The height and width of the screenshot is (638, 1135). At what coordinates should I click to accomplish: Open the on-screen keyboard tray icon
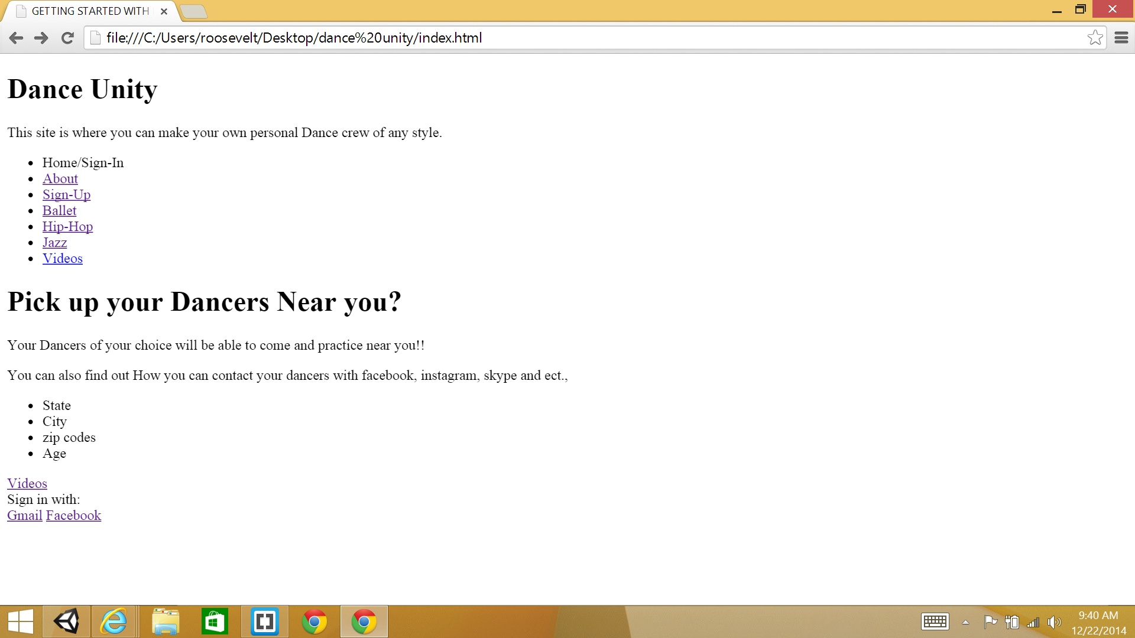935,621
